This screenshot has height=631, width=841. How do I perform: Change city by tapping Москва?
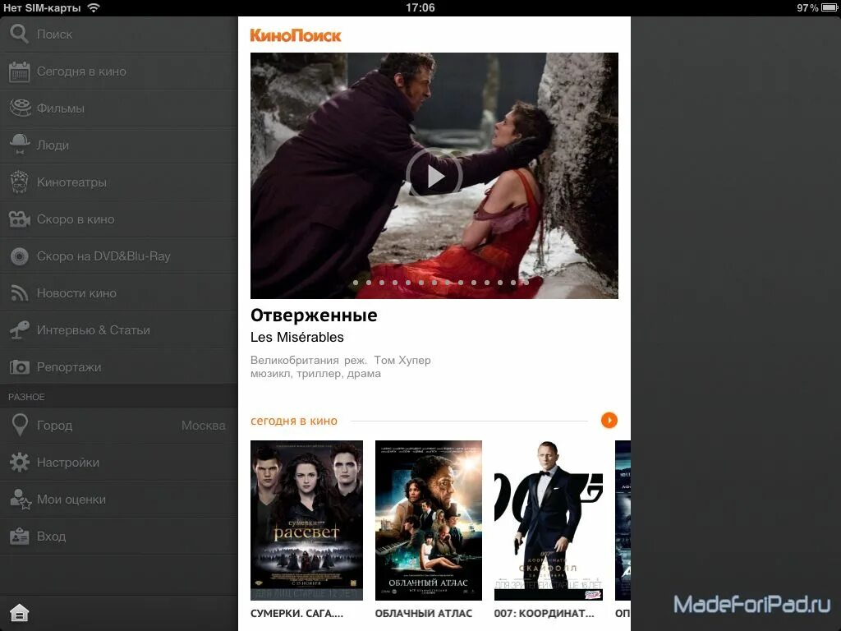[204, 426]
